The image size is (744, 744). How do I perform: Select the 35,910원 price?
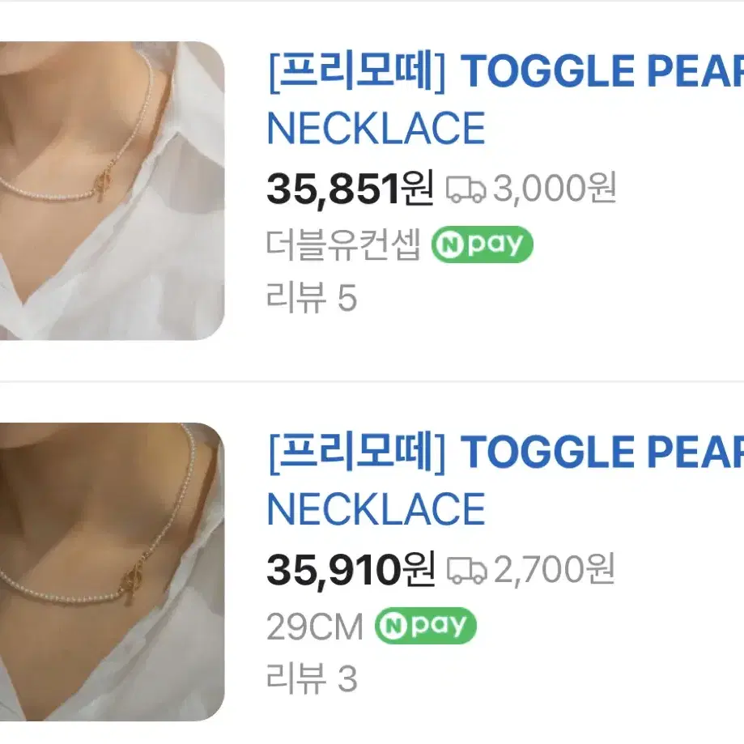pos(351,570)
